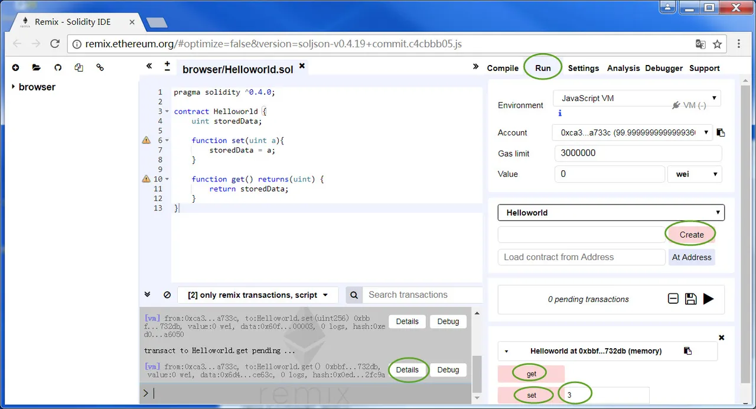Open the Support tab
The height and width of the screenshot is (409, 756).
(705, 68)
